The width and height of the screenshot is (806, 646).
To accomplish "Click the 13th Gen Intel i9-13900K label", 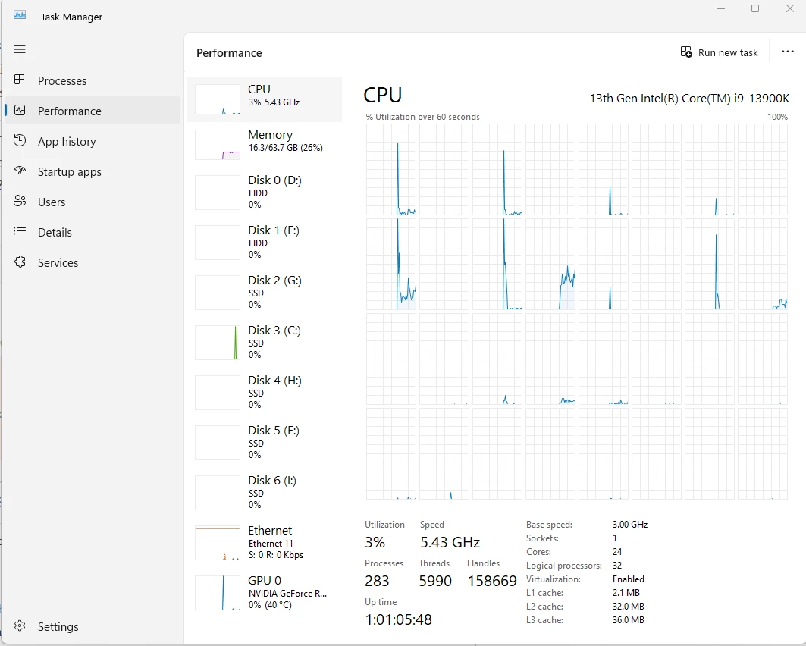I will [689, 98].
